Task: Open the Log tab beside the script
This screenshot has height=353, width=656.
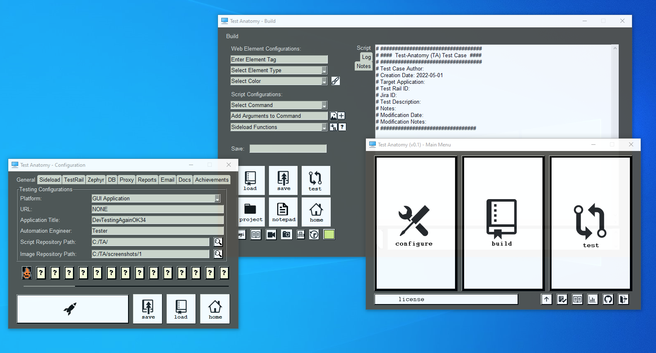Action: pyautogui.click(x=366, y=57)
